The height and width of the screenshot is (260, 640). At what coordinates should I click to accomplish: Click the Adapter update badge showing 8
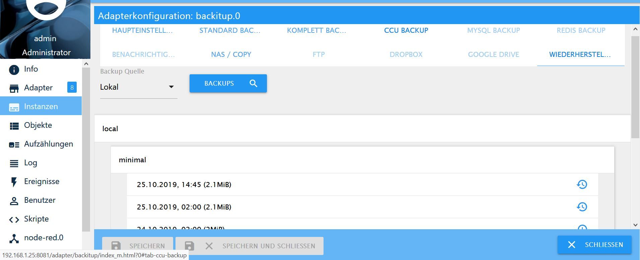pyautogui.click(x=72, y=87)
